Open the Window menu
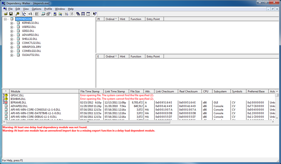Image resolution: width=281 pixels, height=164 pixels. [60, 9]
